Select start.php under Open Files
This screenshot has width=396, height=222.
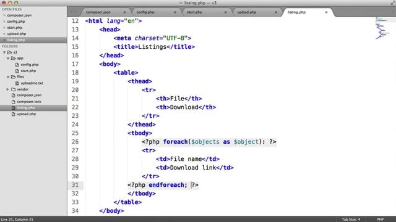(15, 28)
